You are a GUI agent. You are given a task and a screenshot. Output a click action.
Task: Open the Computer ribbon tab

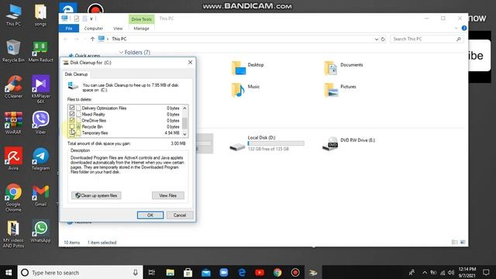point(94,29)
